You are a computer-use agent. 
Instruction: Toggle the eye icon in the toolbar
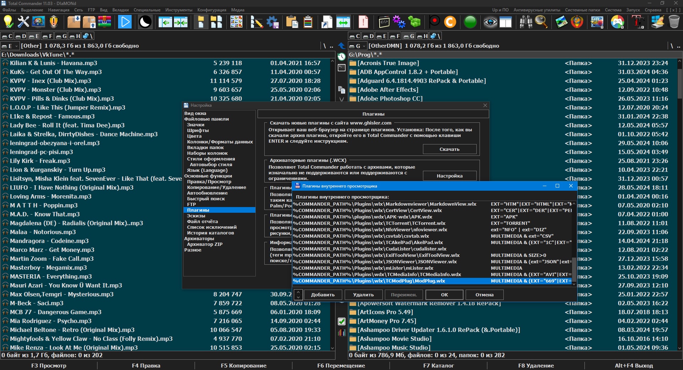tap(490, 22)
